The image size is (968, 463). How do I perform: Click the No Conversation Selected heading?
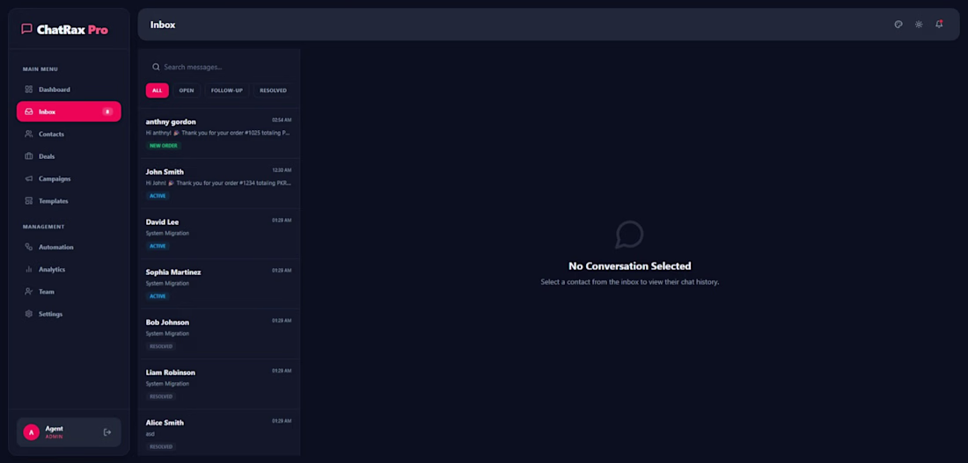click(x=630, y=266)
